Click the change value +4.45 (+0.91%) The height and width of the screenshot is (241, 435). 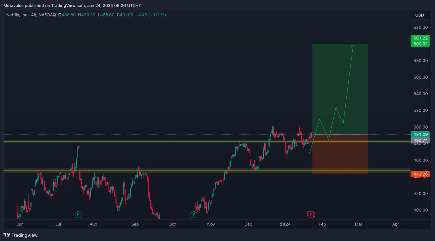(151, 15)
